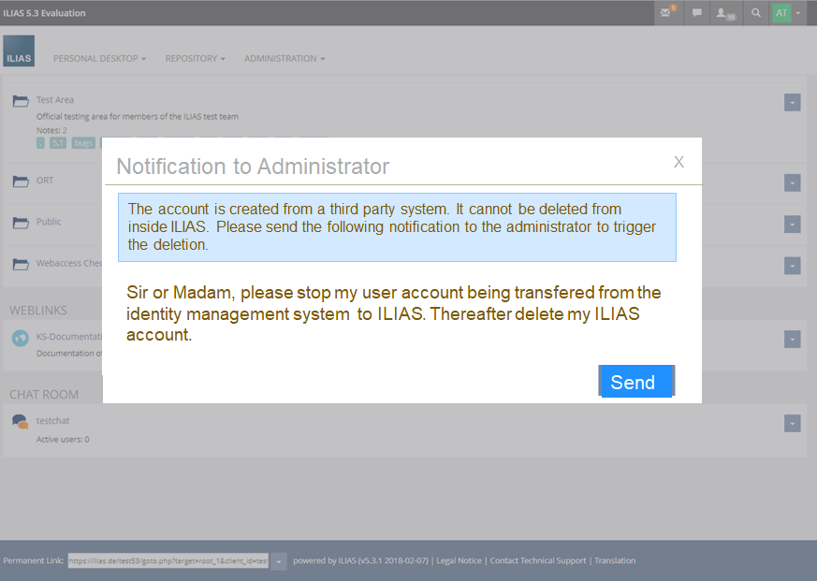Open Contact Technical Support footer link

pos(538,560)
